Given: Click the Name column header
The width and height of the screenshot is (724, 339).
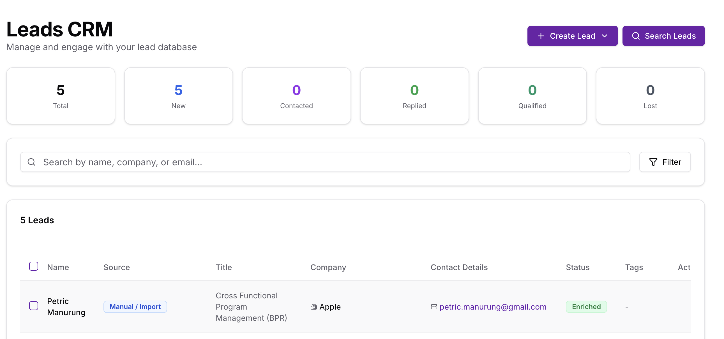Looking at the screenshot, I should pyautogui.click(x=58, y=267).
